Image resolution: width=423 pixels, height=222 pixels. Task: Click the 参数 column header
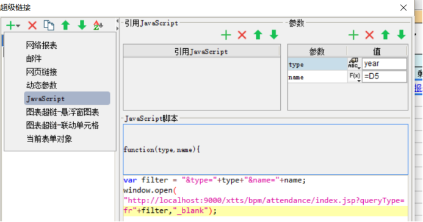click(317, 51)
